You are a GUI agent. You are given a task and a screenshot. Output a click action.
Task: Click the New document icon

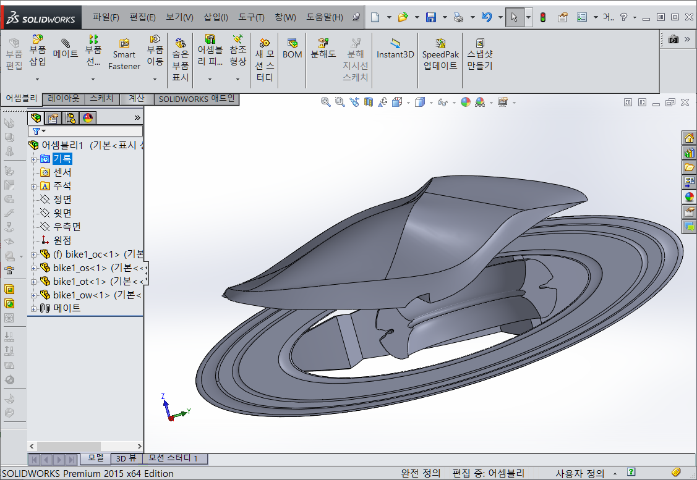(x=375, y=17)
